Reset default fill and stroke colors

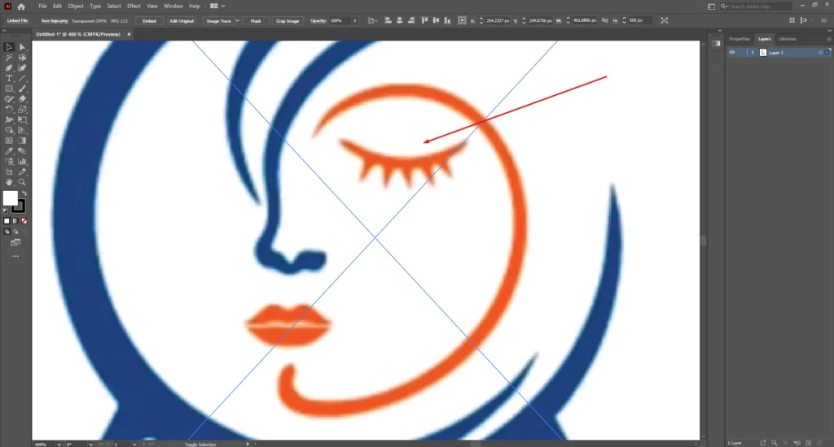[6, 210]
